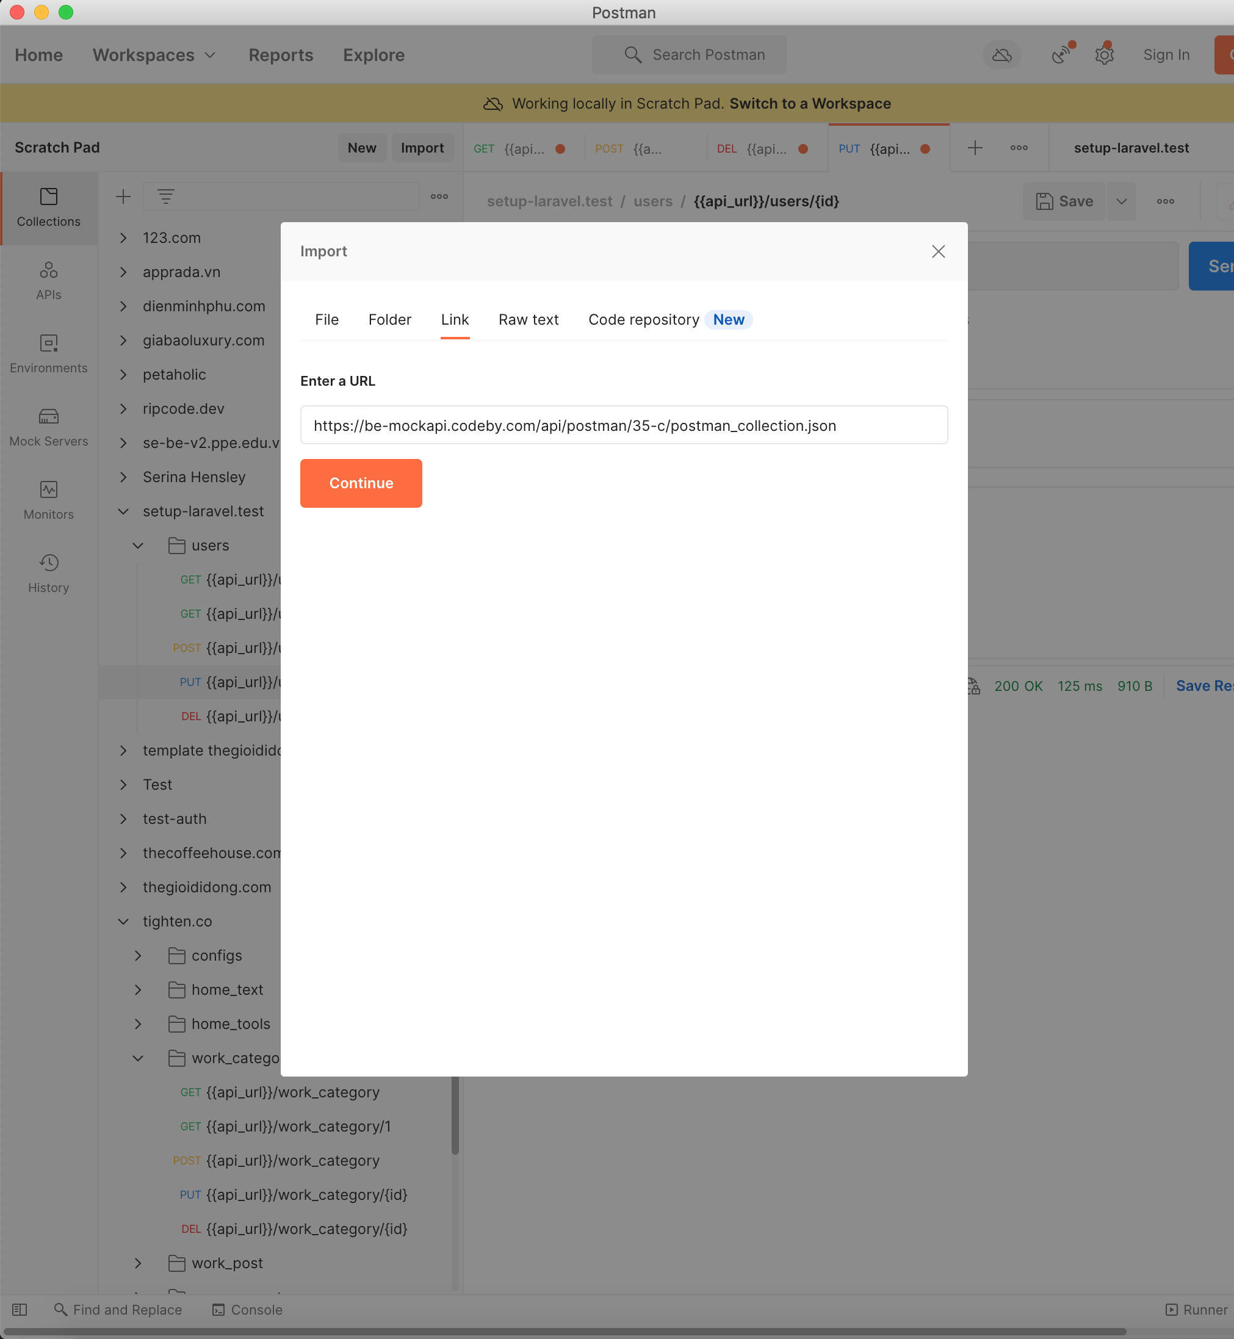
Task: Open the Monitors sidebar section
Action: tap(48, 500)
